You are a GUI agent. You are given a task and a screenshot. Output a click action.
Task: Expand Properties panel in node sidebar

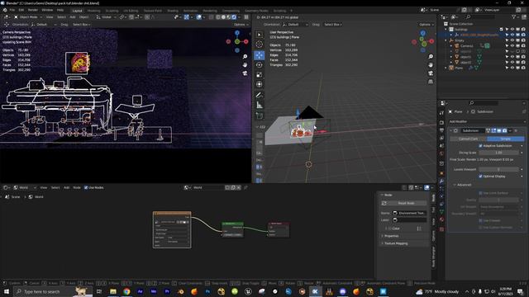391,236
